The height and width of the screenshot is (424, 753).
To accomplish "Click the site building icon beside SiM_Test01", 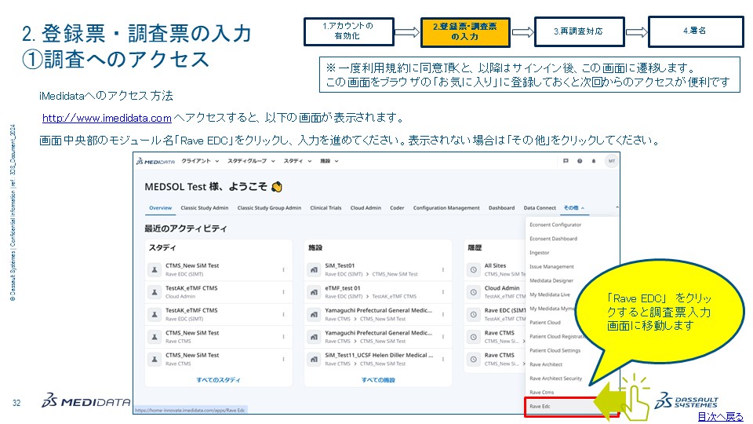I will coord(314,269).
